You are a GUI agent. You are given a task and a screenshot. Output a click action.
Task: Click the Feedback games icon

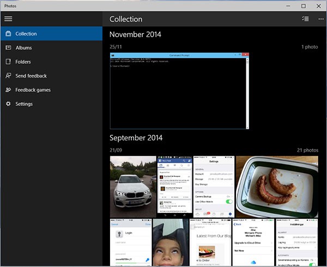pos(8,90)
